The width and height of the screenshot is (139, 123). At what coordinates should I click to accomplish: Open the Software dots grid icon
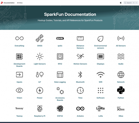click(x=100, y=91)
